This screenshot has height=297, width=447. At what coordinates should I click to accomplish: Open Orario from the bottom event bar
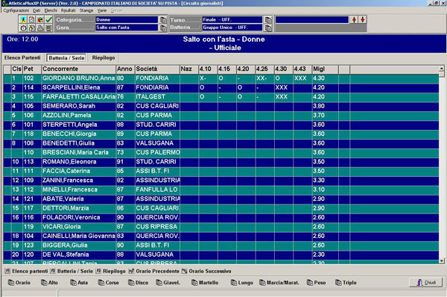coord(19,282)
